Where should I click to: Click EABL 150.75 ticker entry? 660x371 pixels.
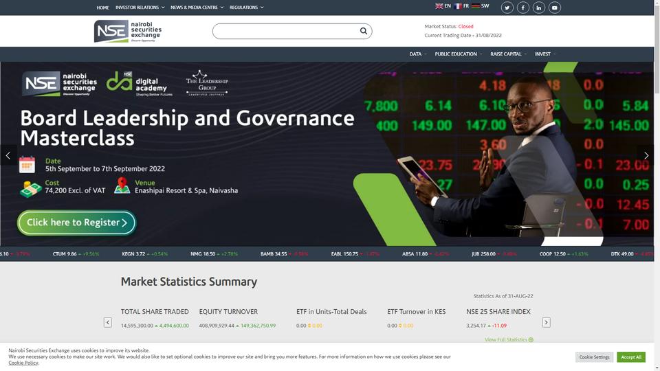pos(355,254)
